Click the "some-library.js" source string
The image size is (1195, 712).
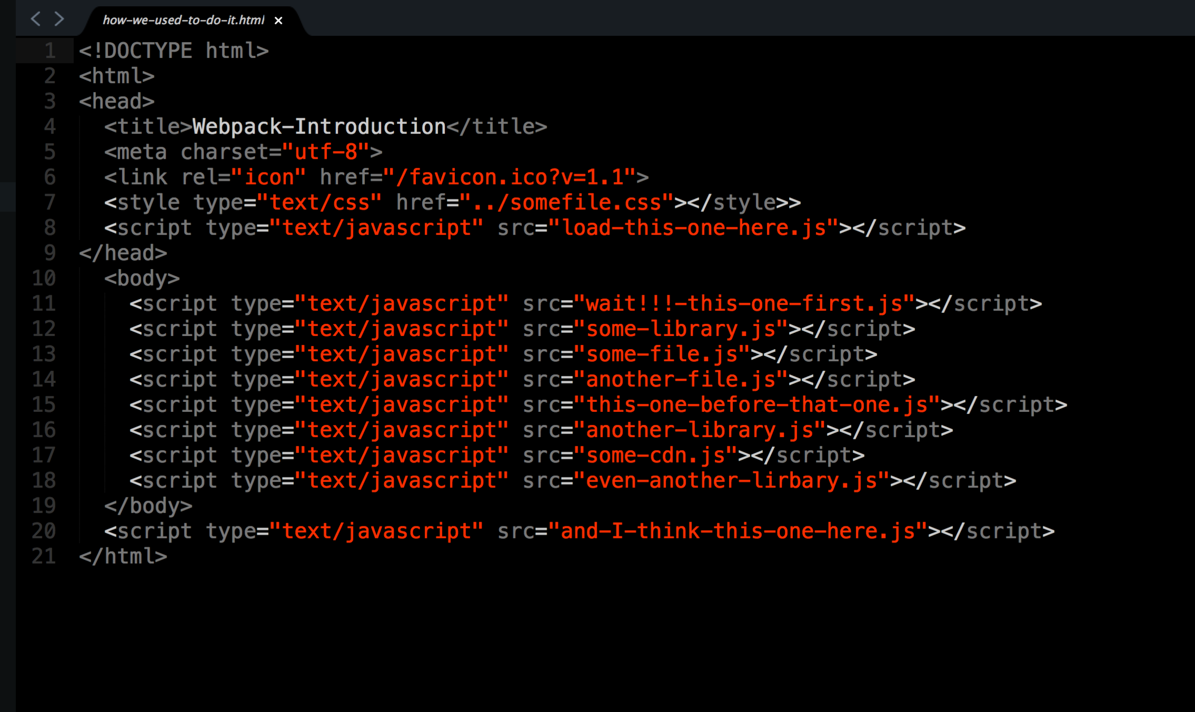(681, 329)
